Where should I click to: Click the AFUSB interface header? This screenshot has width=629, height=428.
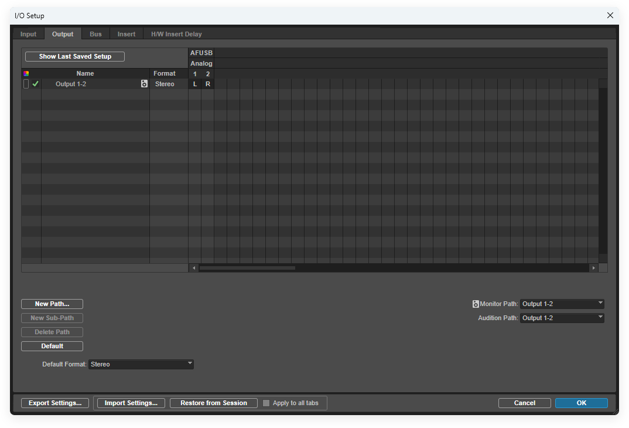coord(201,53)
